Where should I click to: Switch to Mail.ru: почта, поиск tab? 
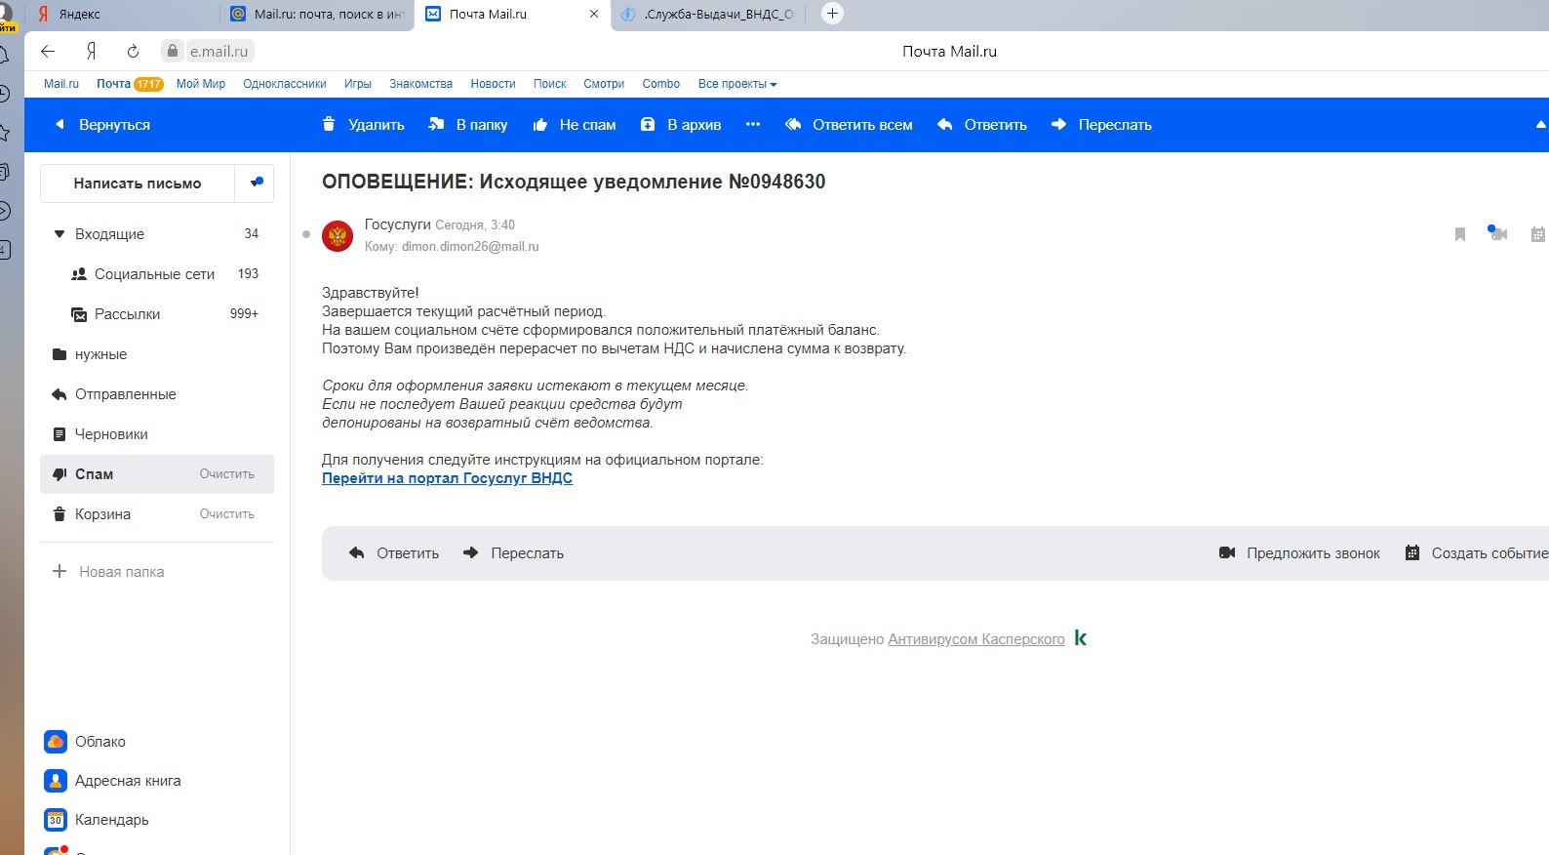[x=318, y=15]
